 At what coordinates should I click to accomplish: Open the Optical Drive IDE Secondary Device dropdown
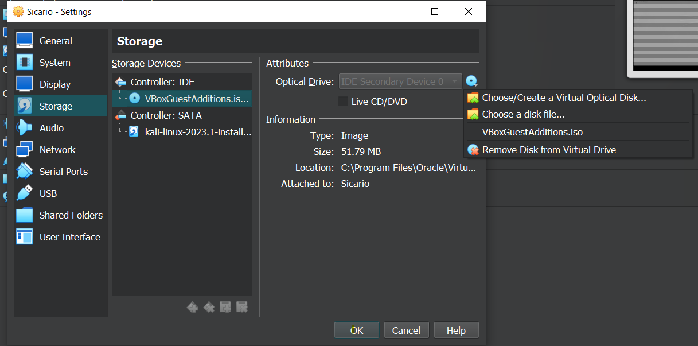pos(400,81)
